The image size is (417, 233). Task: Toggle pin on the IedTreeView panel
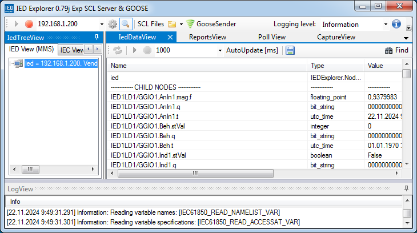(x=97, y=37)
